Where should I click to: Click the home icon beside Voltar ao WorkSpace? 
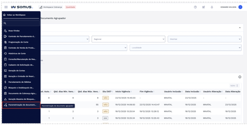[4, 15]
